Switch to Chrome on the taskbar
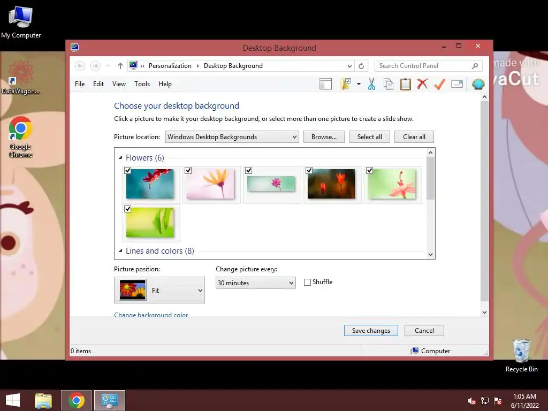 click(x=77, y=400)
